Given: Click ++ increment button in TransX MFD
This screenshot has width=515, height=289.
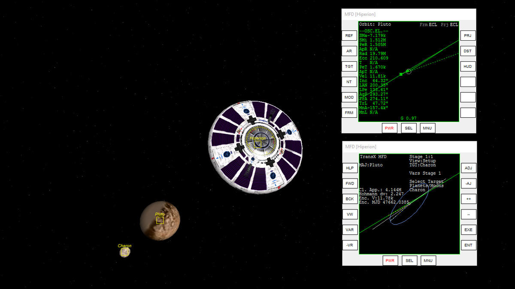Looking at the screenshot, I should (468, 199).
